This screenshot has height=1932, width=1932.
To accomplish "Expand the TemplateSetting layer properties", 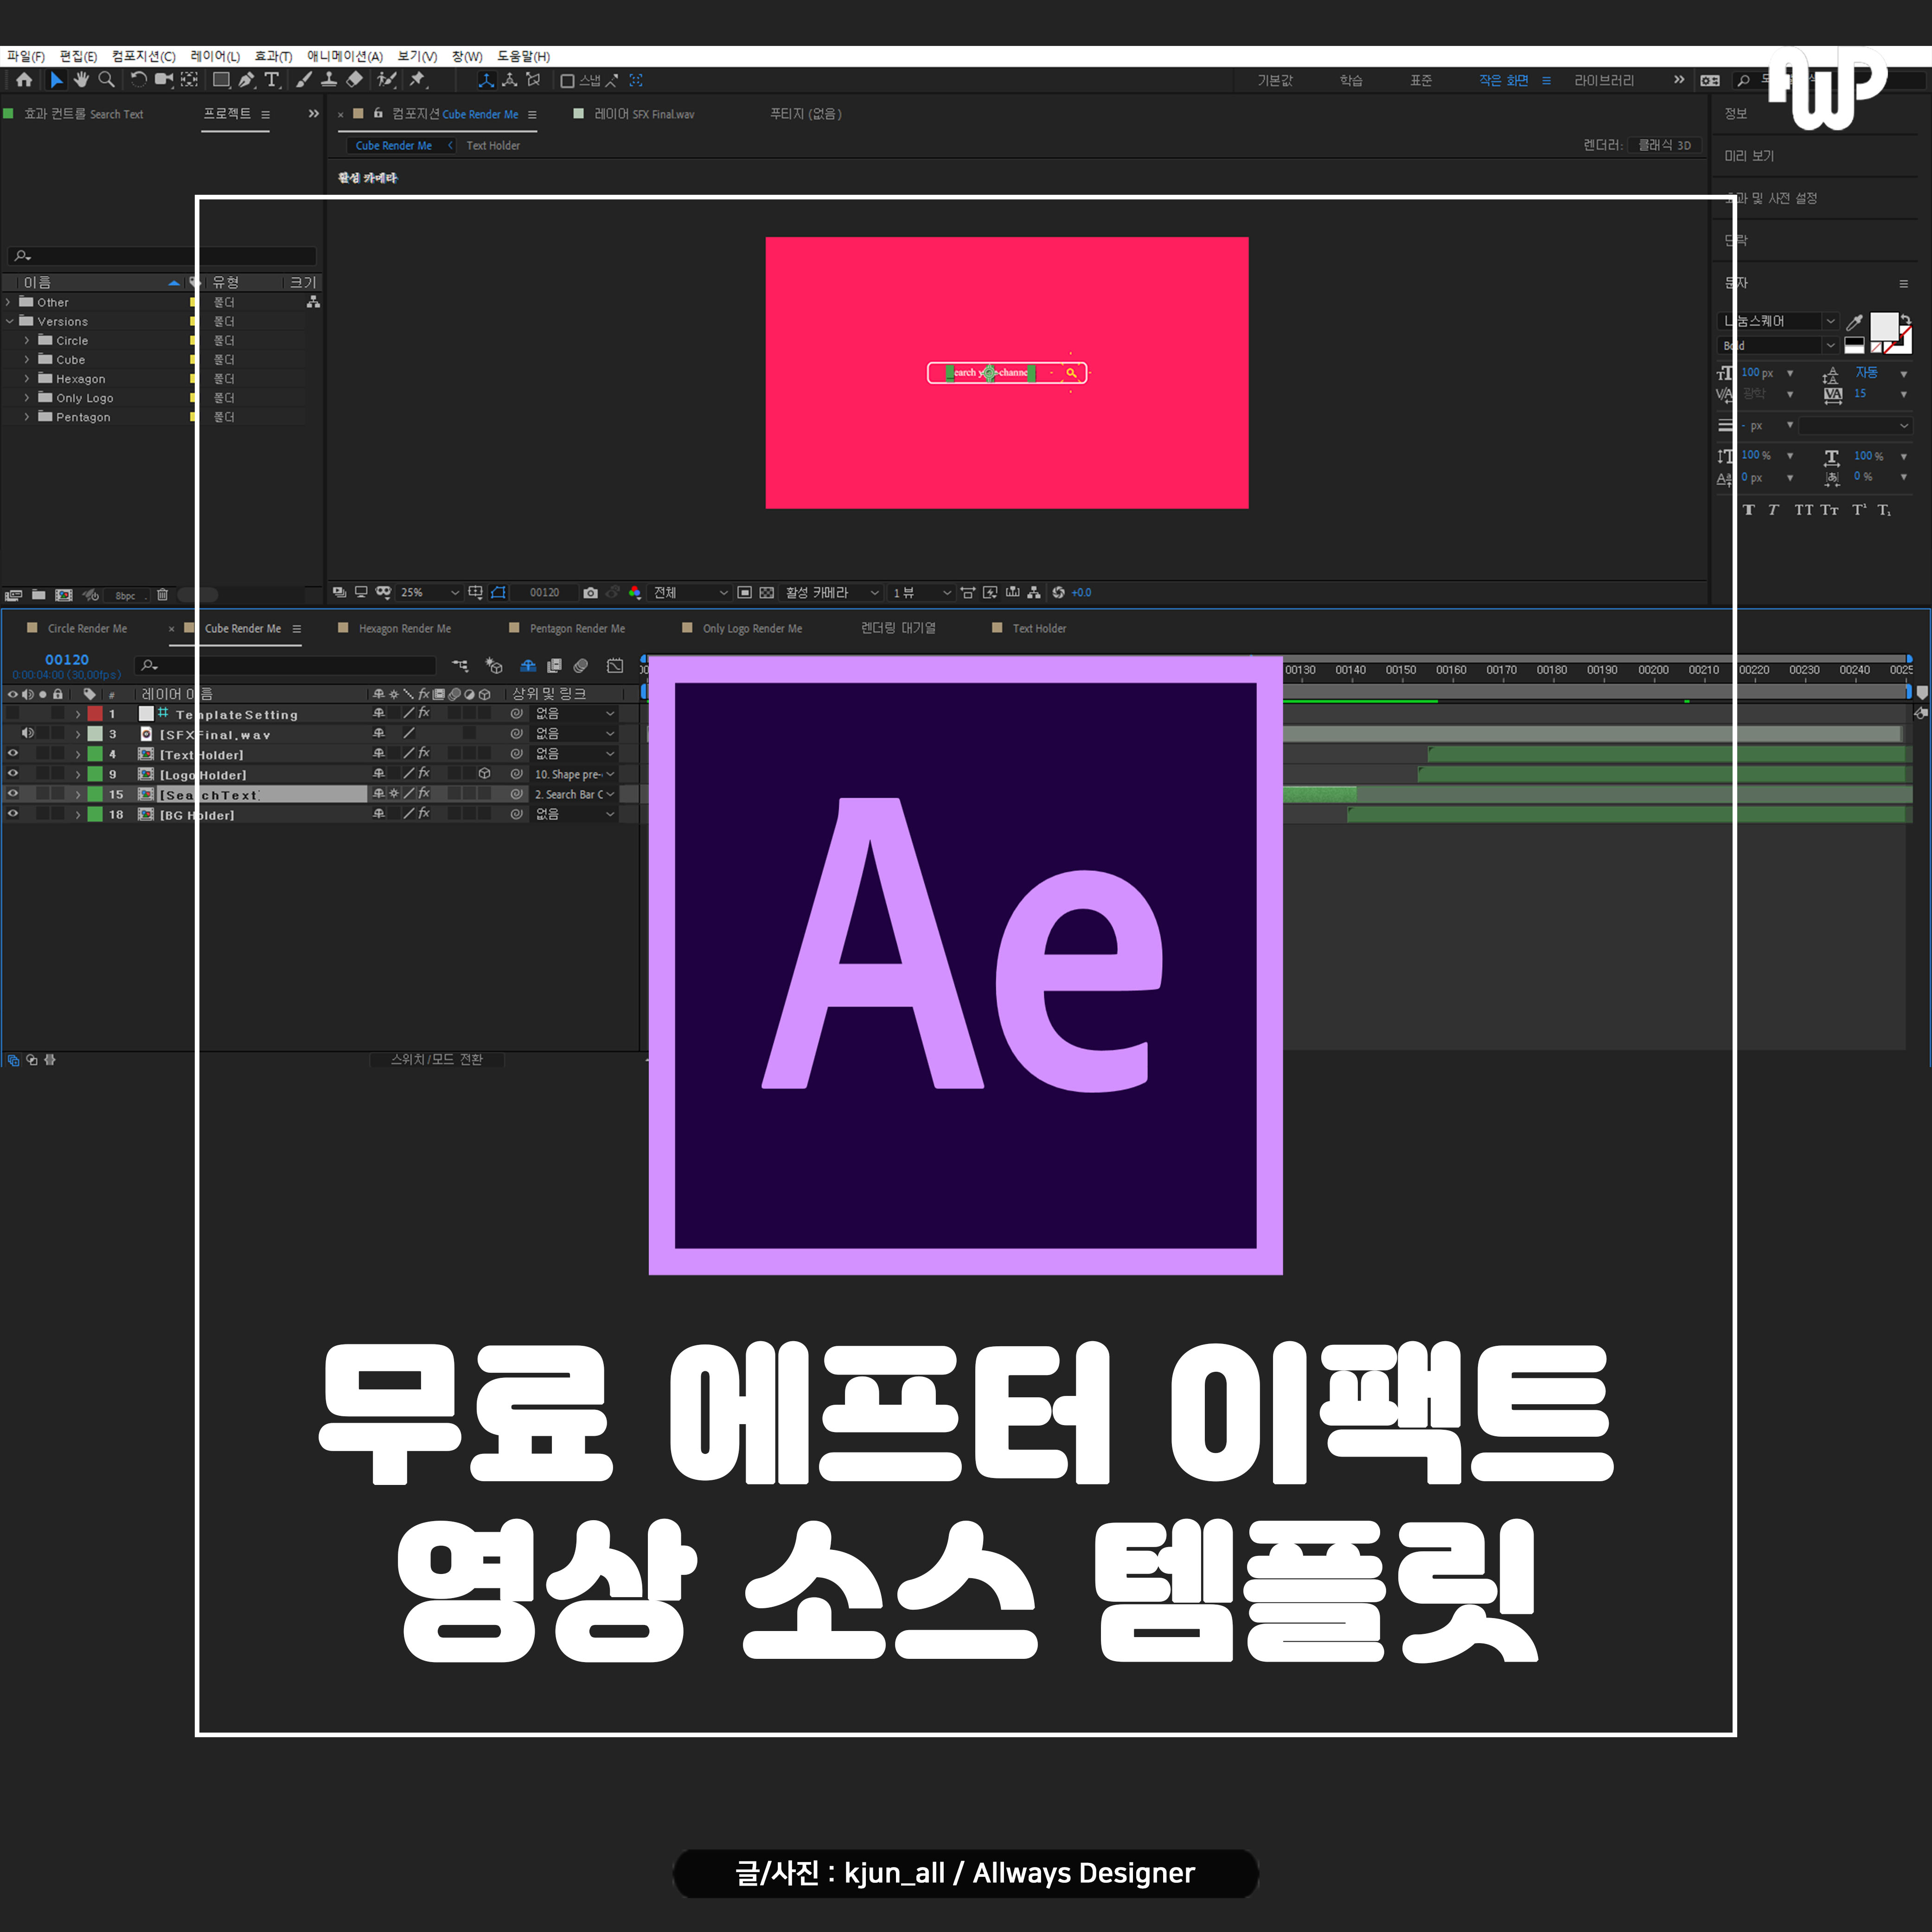I will [78, 714].
